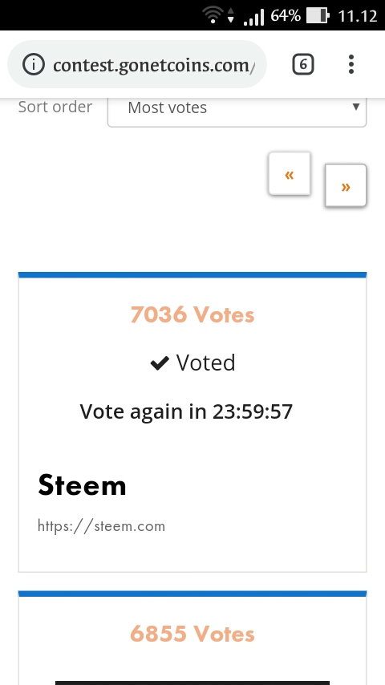Tap the cellular signal strength icon
The image size is (385, 685).
click(x=254, y=17)
